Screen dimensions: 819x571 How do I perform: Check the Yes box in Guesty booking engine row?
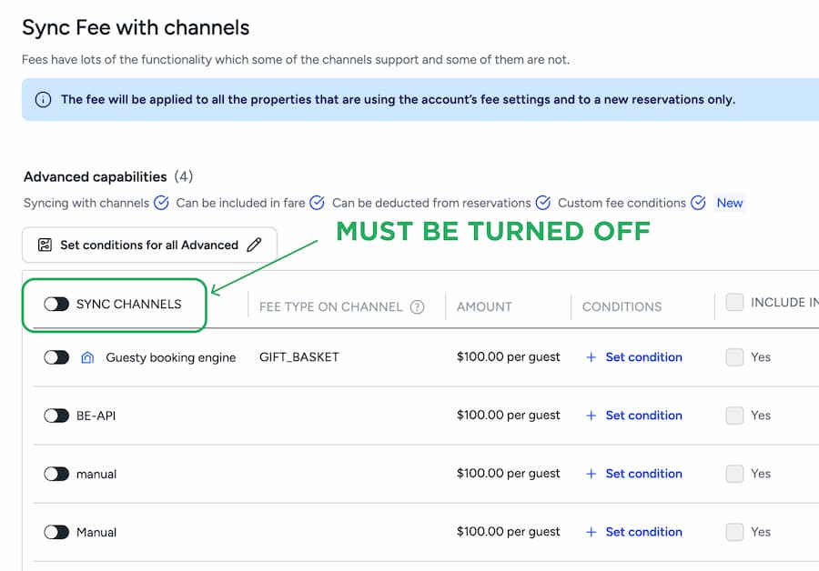tap(734, 357)
